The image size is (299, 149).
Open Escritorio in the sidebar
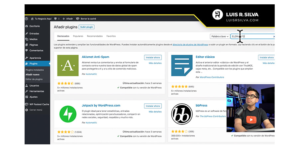[35, 26]
